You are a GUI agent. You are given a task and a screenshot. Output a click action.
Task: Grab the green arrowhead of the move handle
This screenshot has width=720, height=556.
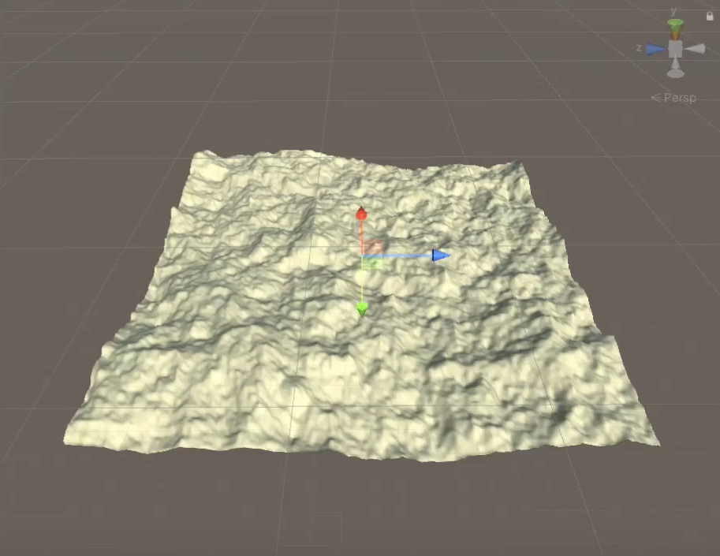362,309
